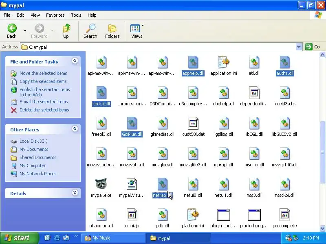
Task: Select the freebl3.dll file icon
Action: [x=101, y=123]
